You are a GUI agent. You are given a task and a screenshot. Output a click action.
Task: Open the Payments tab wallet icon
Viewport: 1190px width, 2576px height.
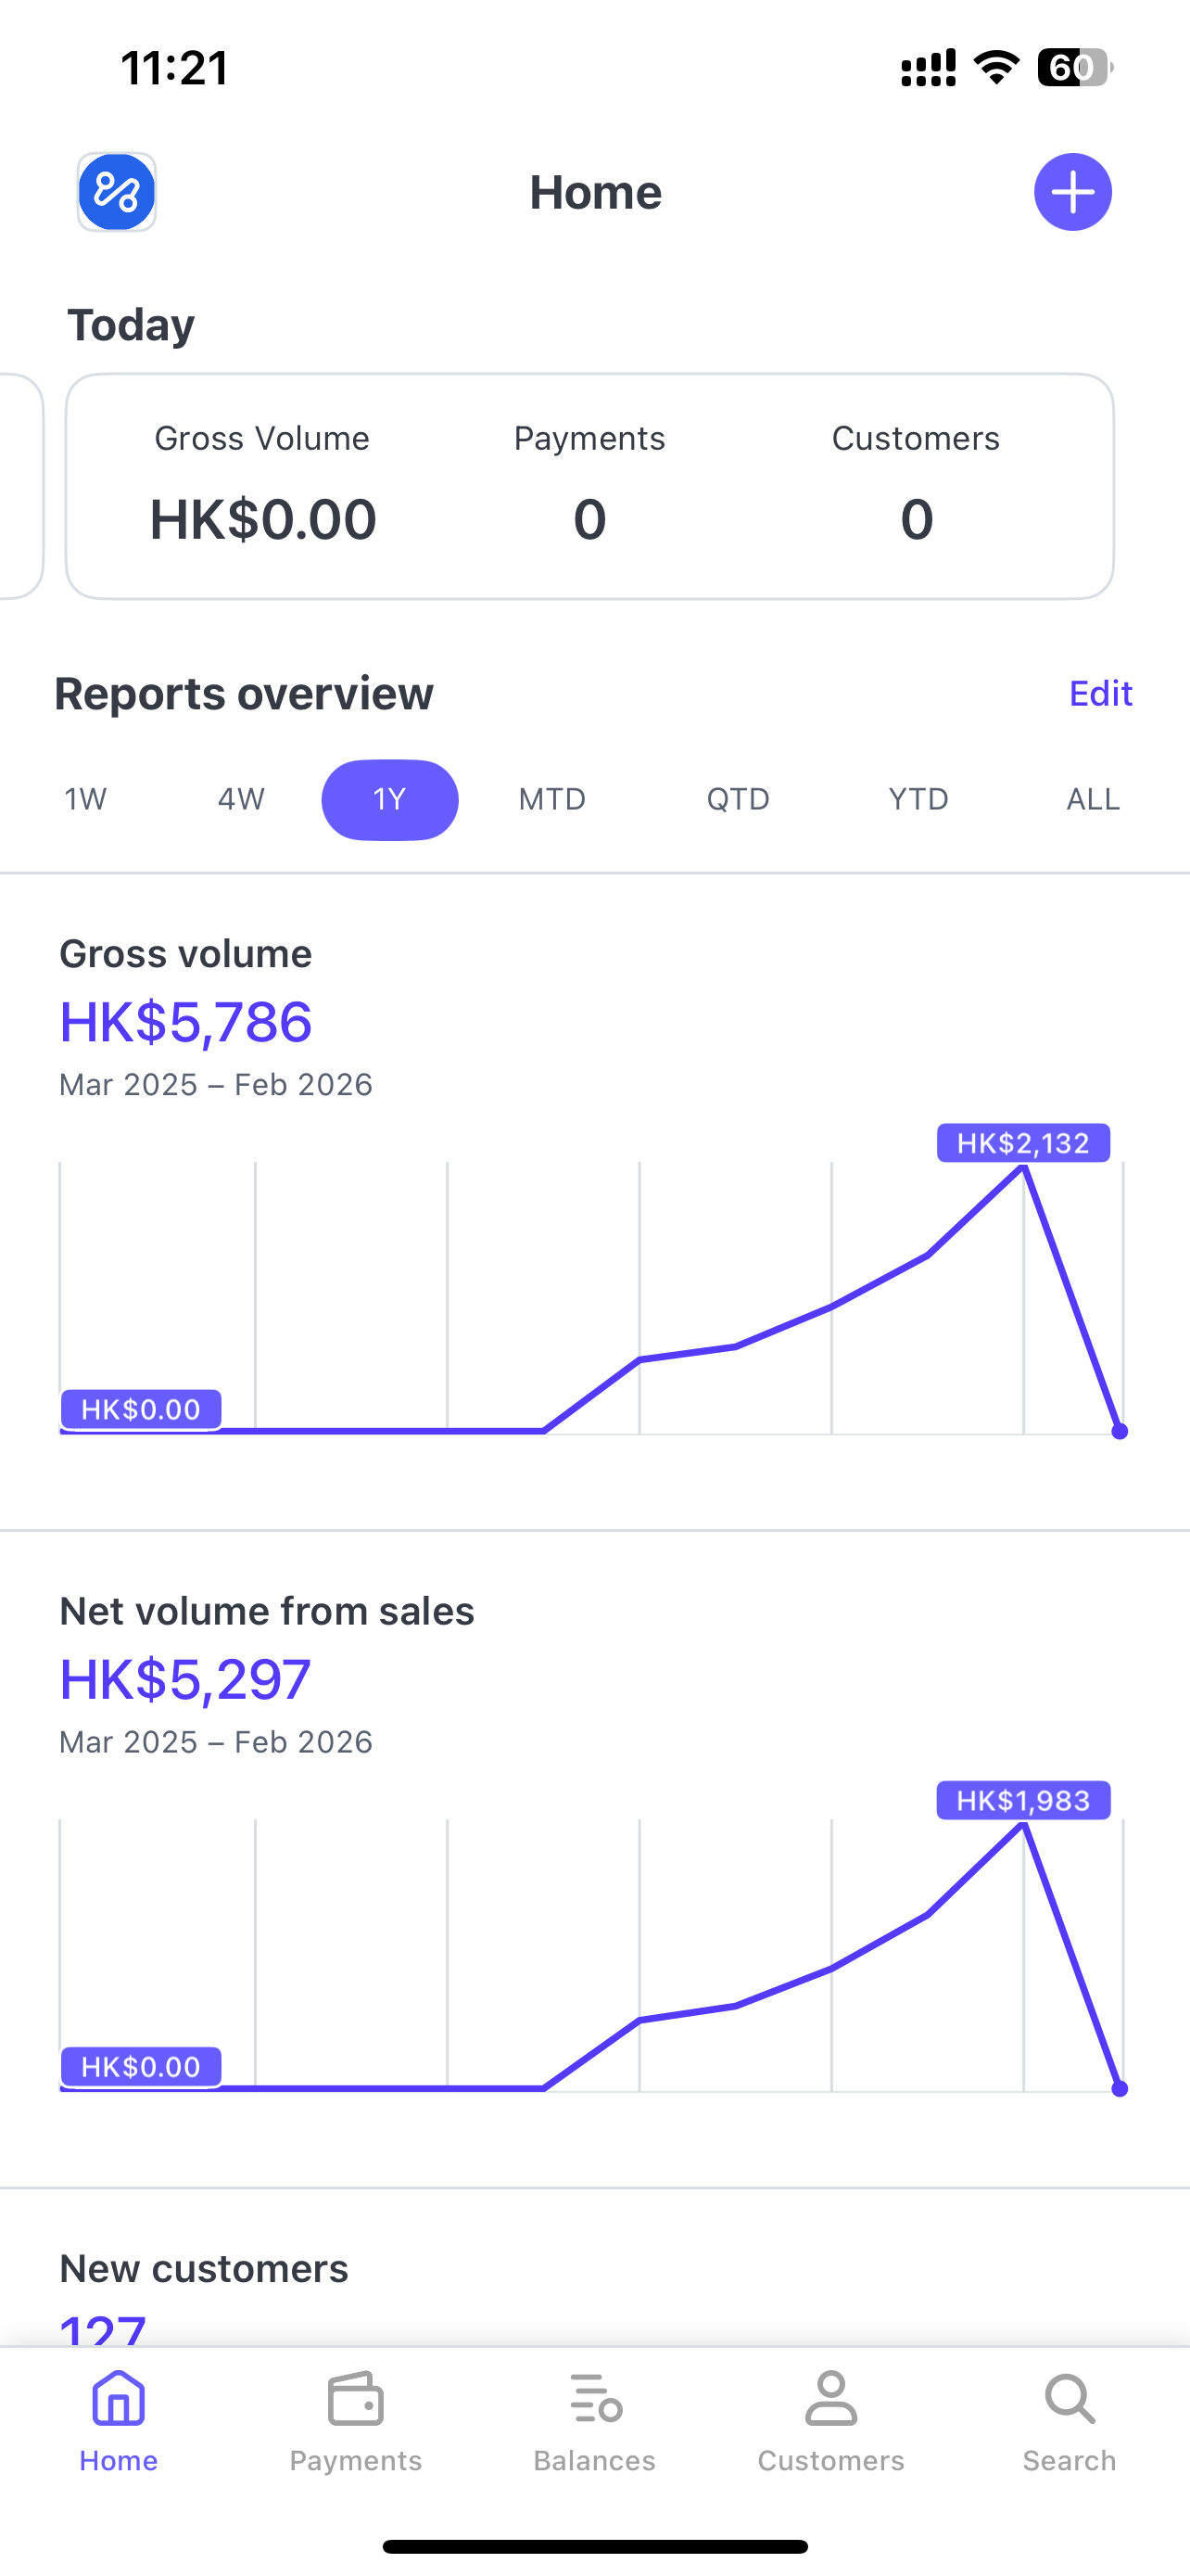[356, 2400]
